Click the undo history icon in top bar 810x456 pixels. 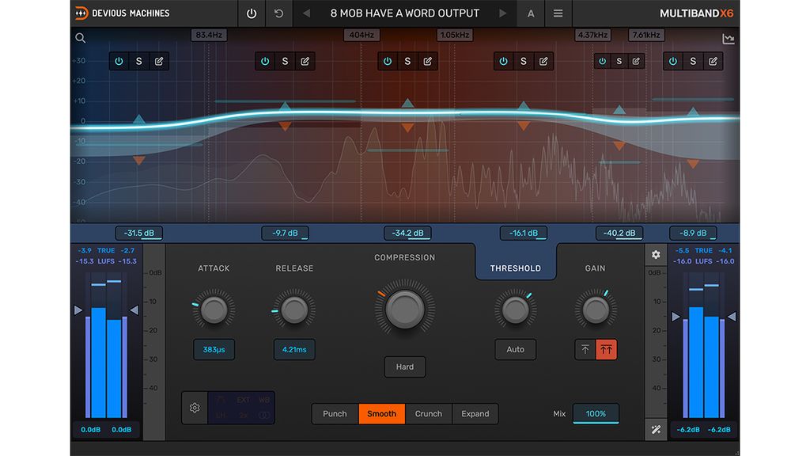click(278, 13)
